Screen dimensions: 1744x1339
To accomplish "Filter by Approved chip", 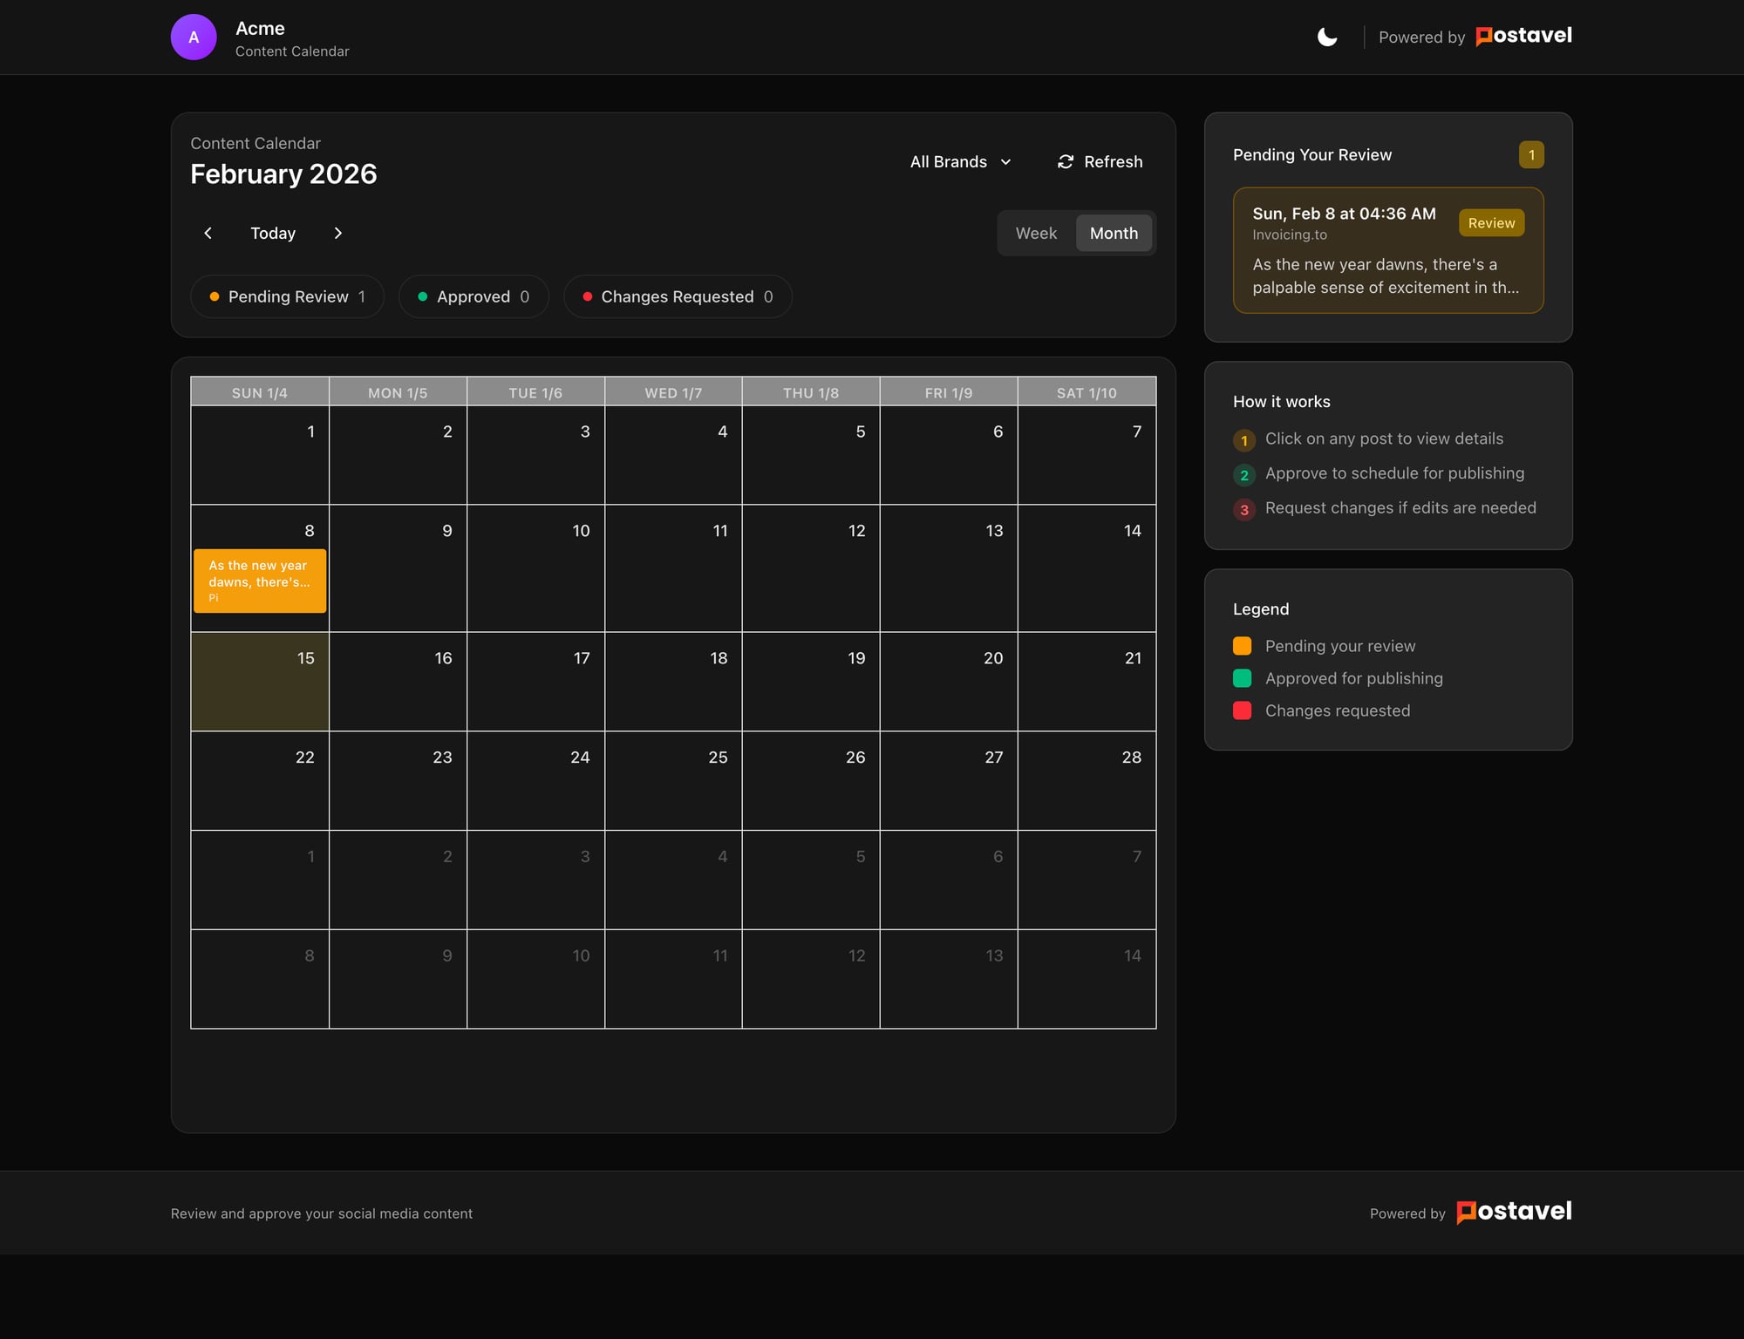I will 473,296.
